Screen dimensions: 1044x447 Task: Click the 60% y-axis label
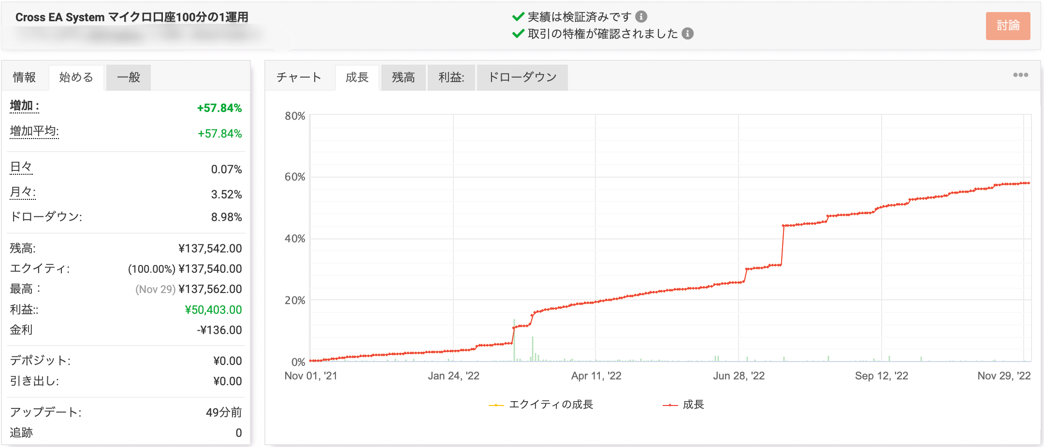(x=295, y=177)
